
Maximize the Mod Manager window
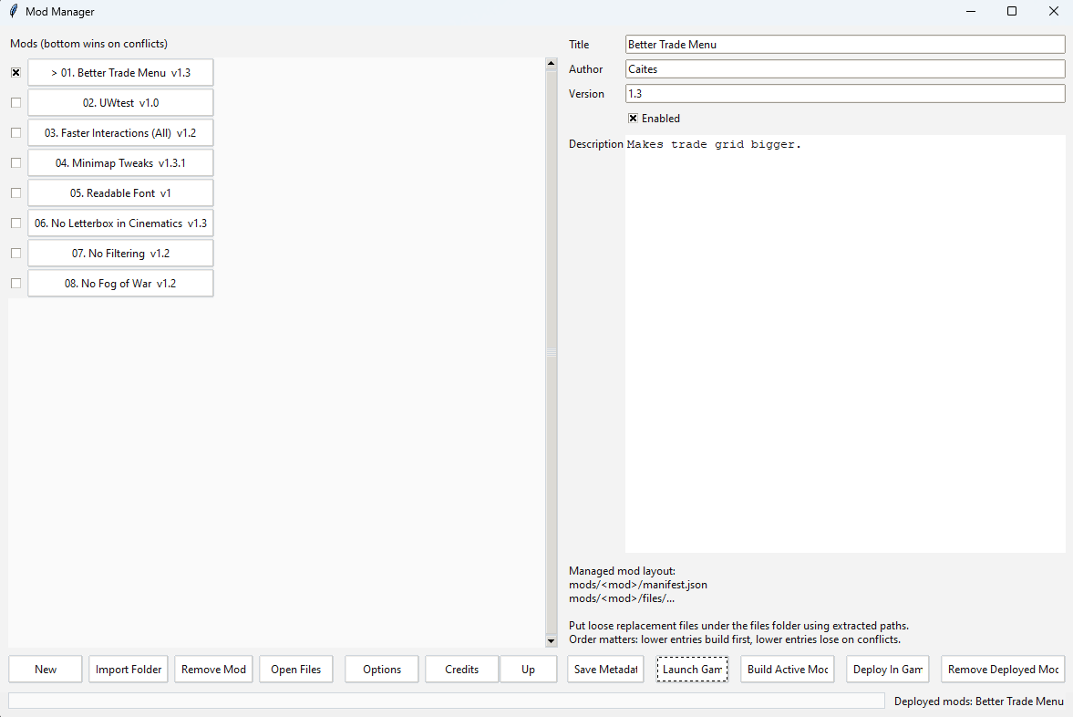coord(1012,12)
